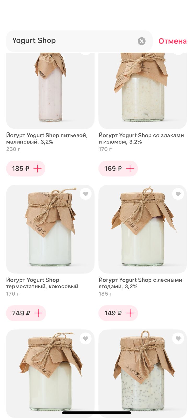This screenshot has height=418, width=193.
Task: Open the title 'Йогурт Yogurt Shop питьевой, малиновый'
Action: point(47,138)
